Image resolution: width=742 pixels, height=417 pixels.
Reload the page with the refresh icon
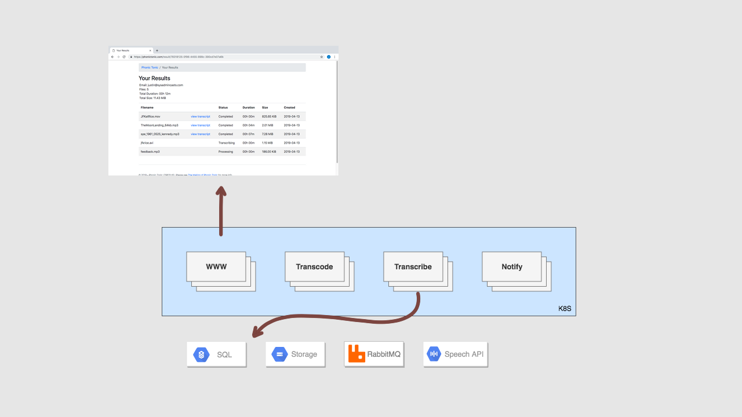(124, 57)
